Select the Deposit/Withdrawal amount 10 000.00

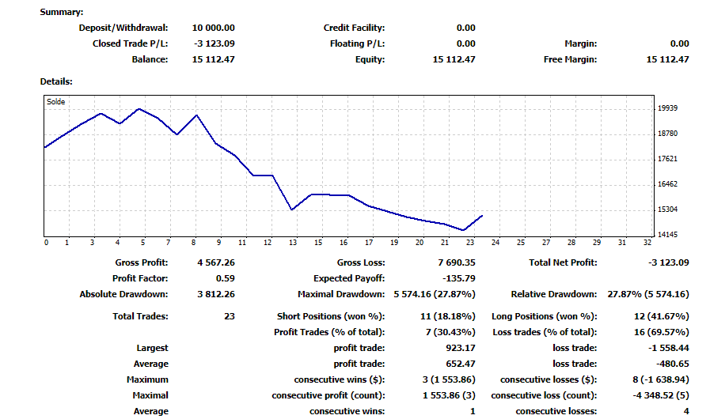click(213, 28)
